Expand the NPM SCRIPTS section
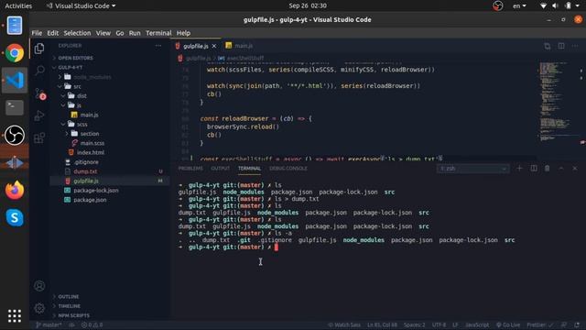Image resolution: width=586 pixels, height=330 pixels. pyautogui.click(x=73, y=315)
